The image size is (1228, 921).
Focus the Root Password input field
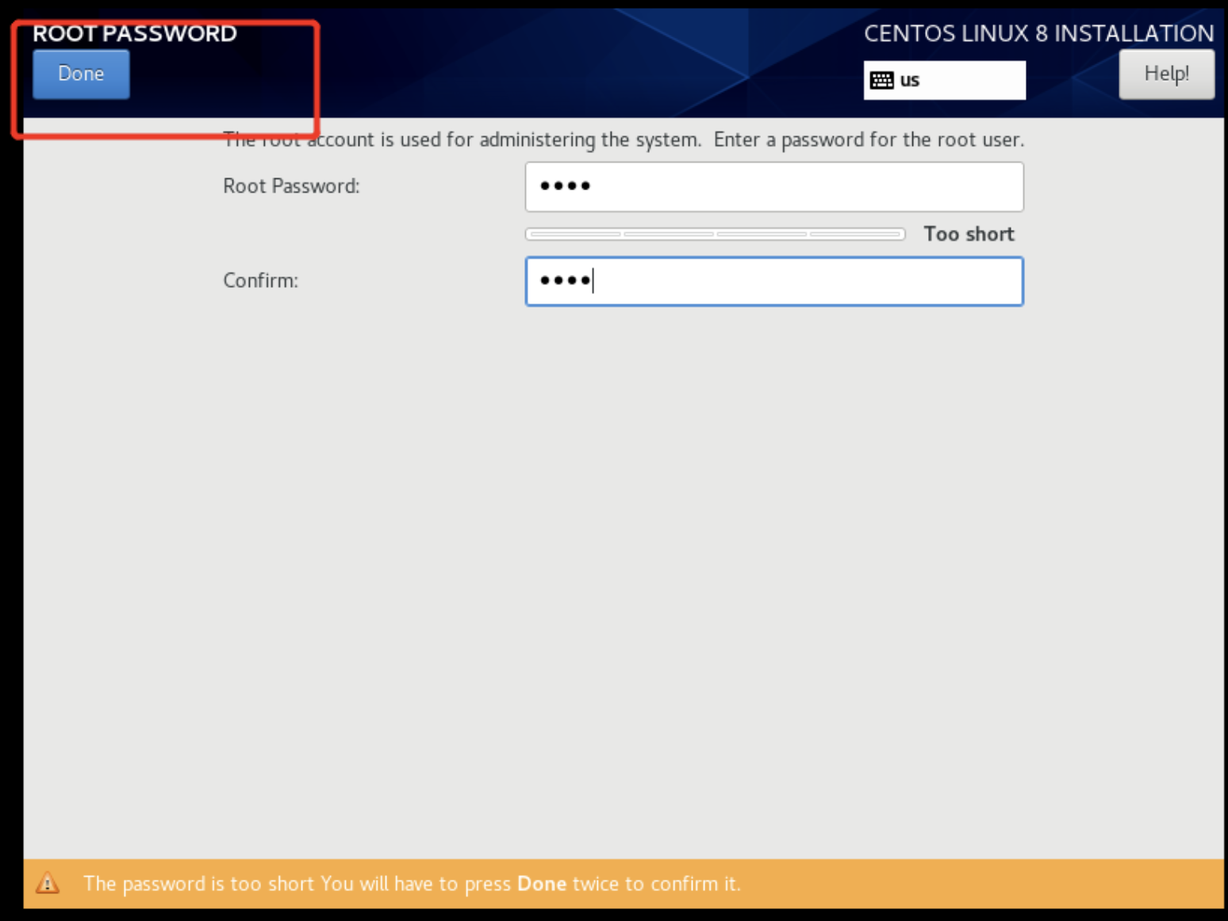point(774,187)
